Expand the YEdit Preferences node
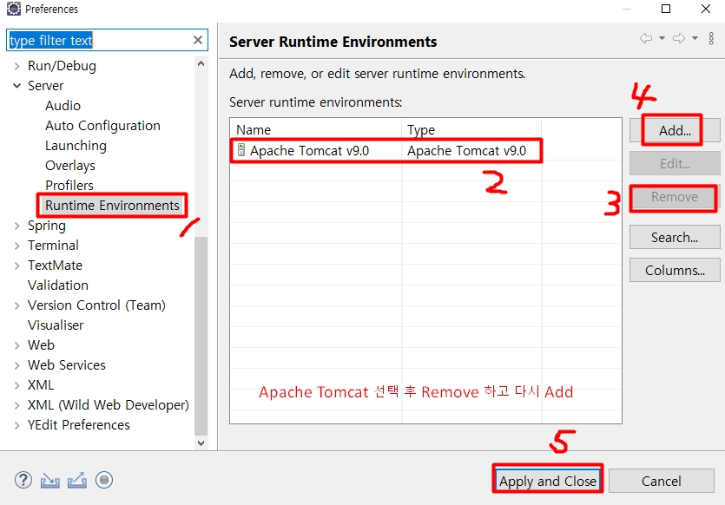 tap(17, 425)
